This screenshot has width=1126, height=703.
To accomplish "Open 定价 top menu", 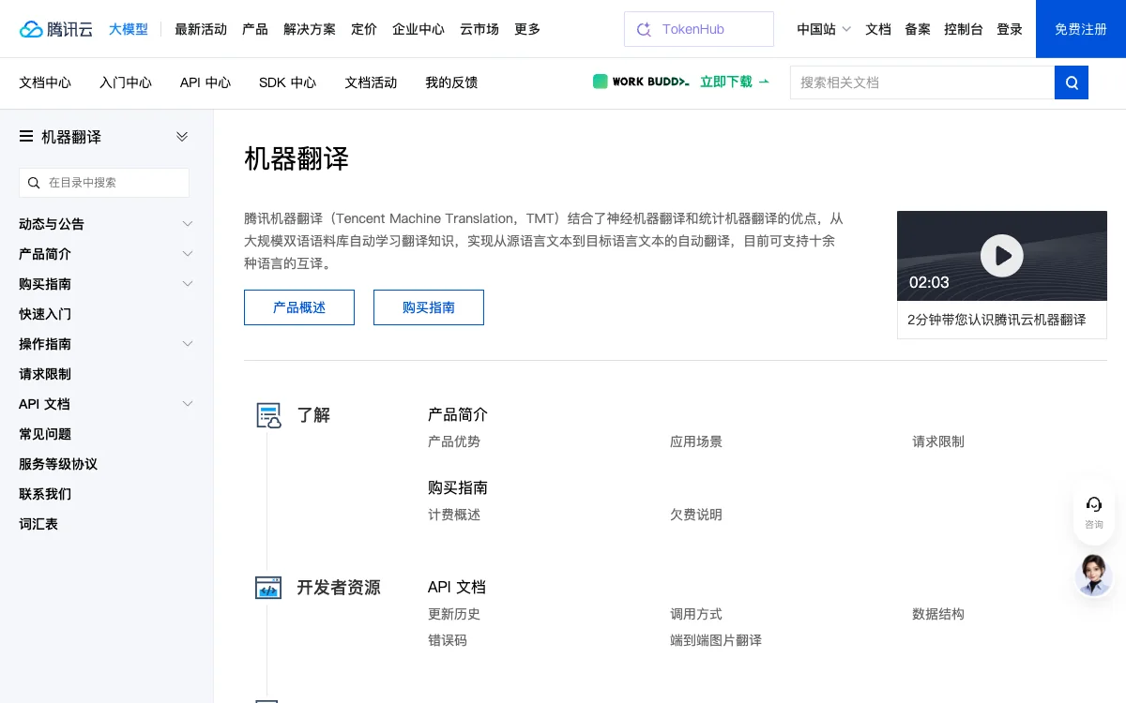I will pyautogui.click(x=364, y=29).
